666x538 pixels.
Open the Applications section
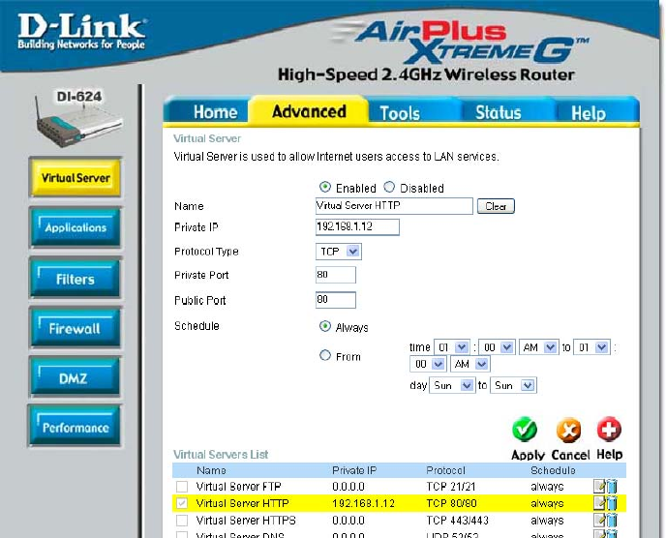76,227
